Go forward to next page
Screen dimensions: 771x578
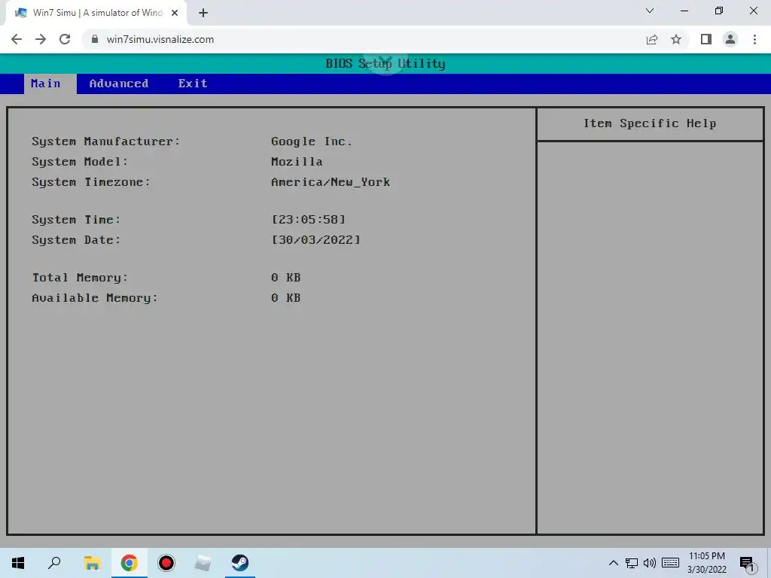[41, 39]
